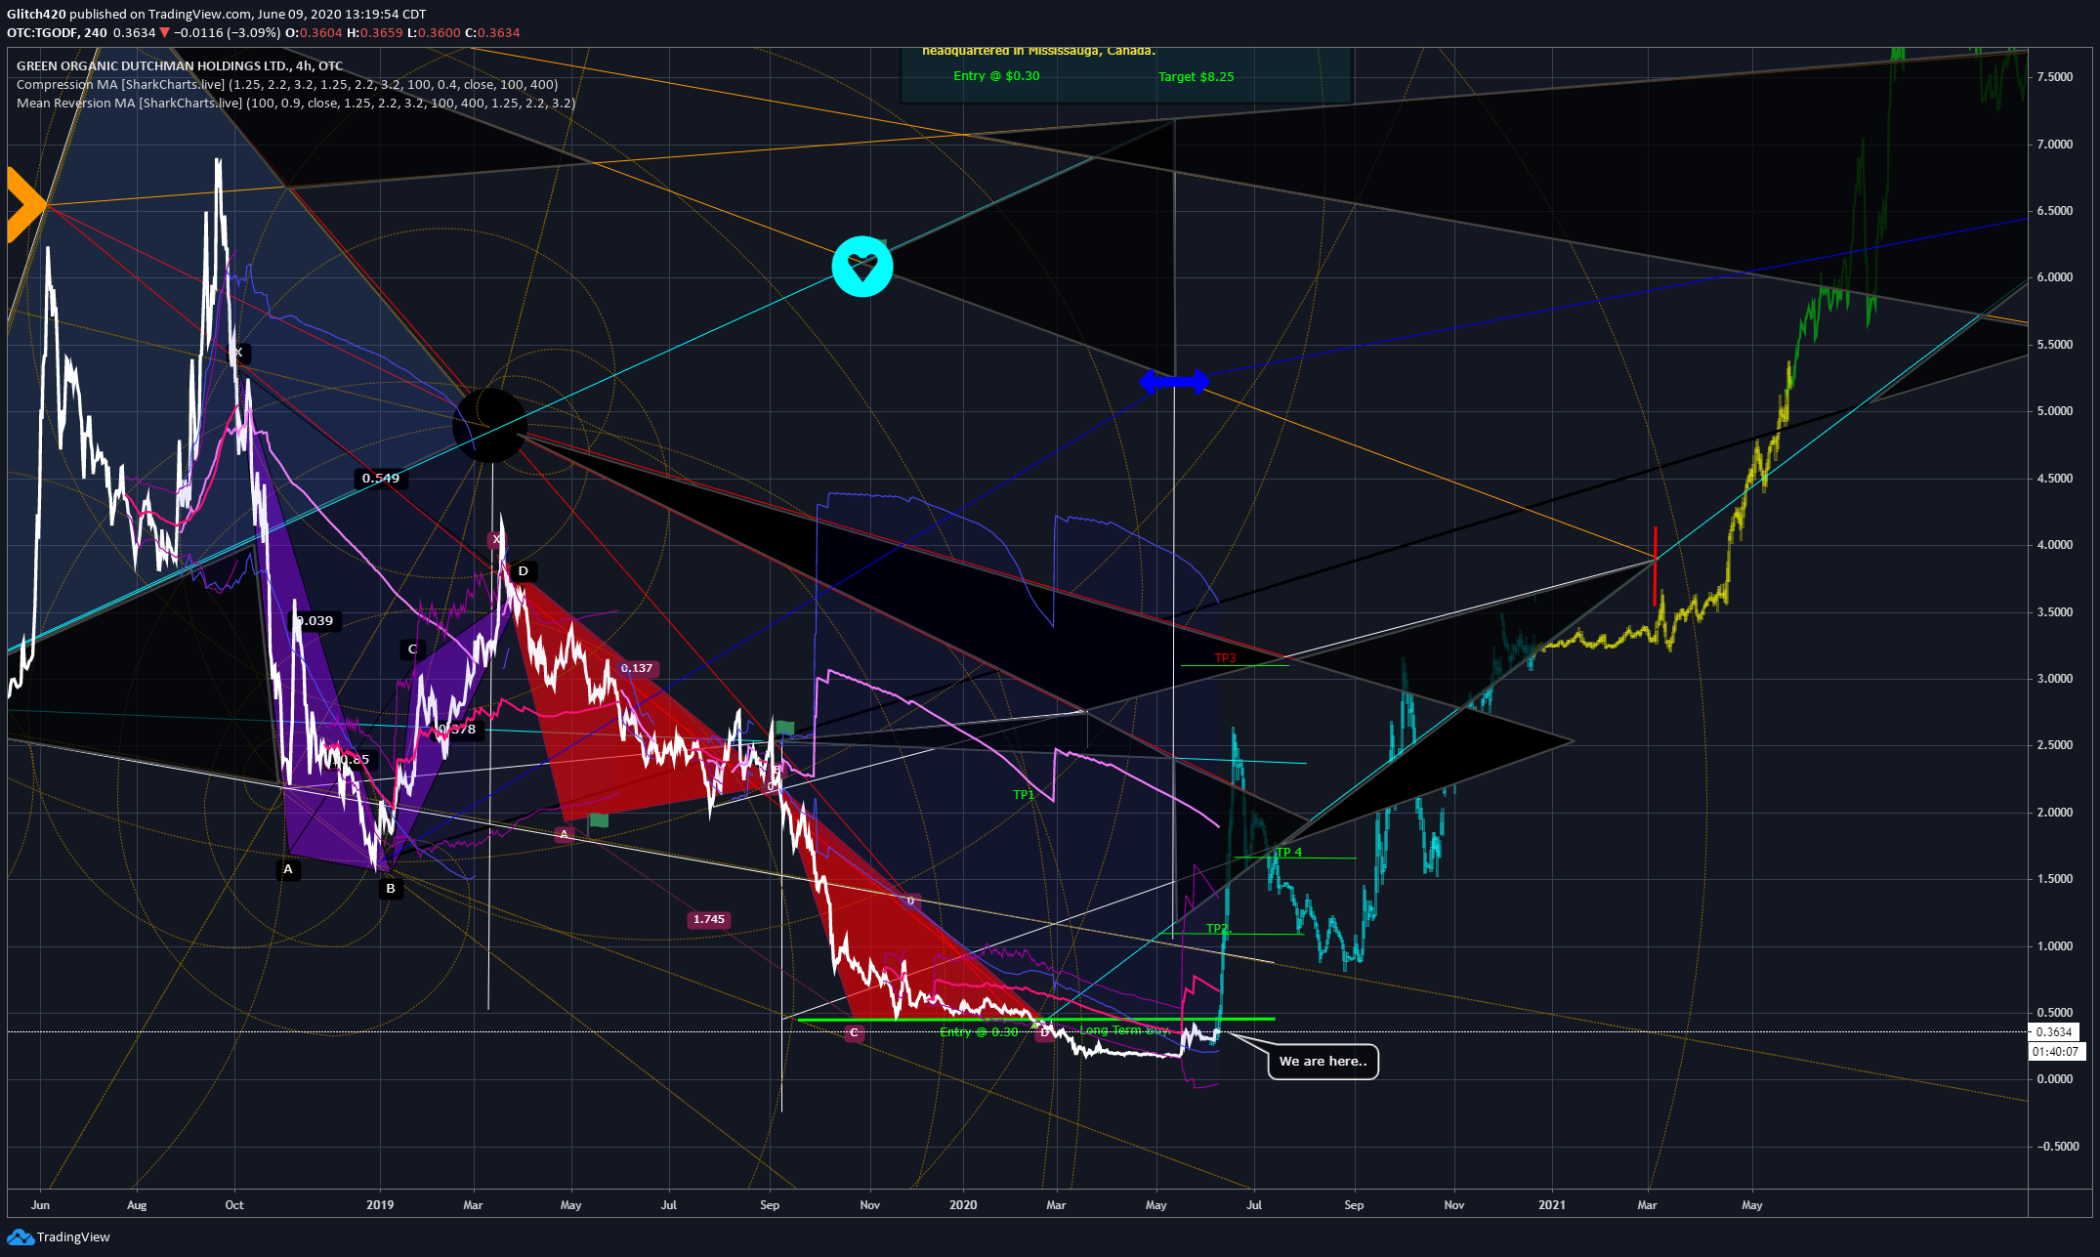Viewport: 2100px width, 1257px height.
Task: Click the TradingView logo in the bottom corner
Action: 59,1237
